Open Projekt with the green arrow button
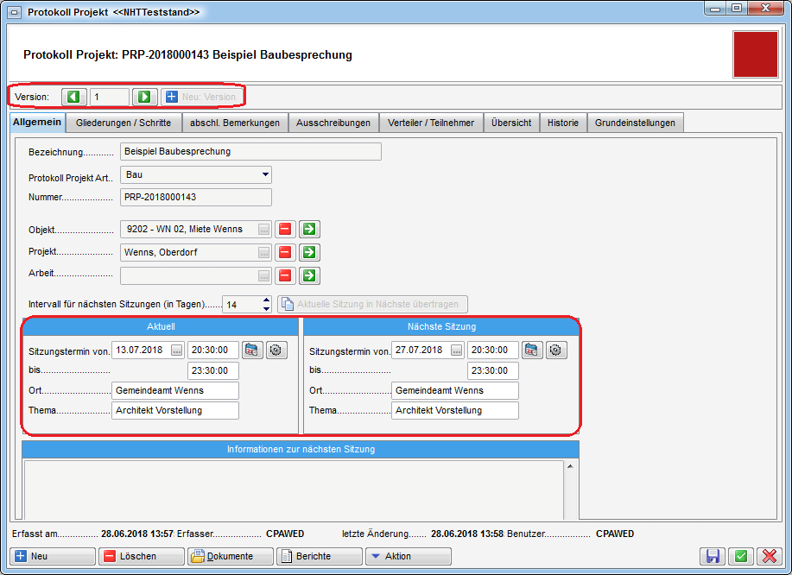 pyautogui.click(x=310, y=253)
